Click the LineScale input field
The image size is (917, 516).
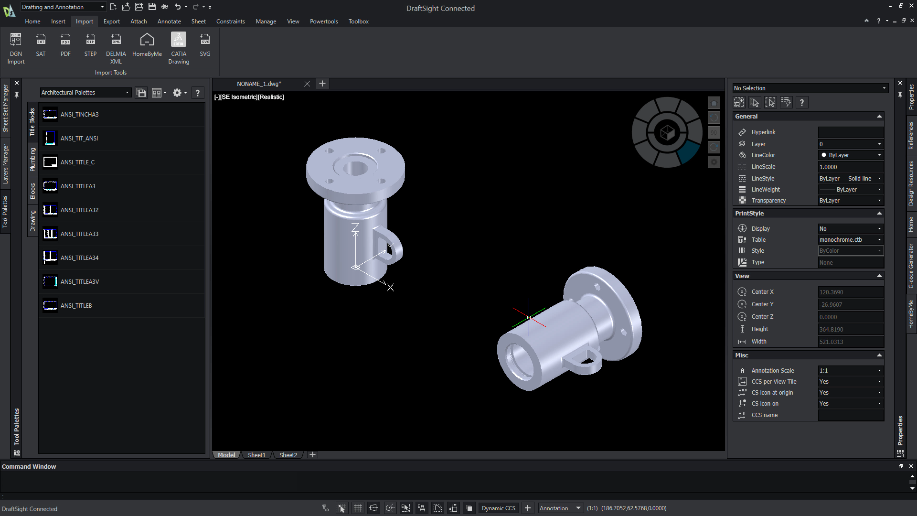[x=850, y=166]
